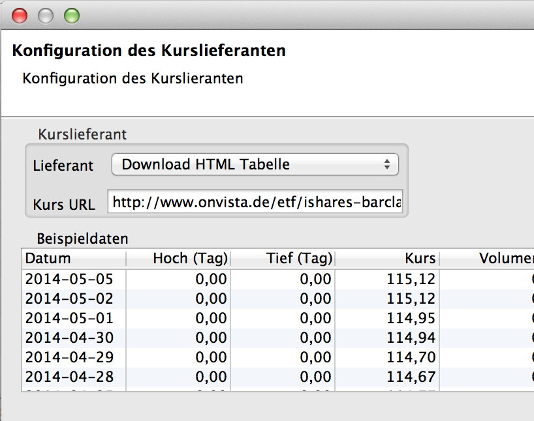Select the Kurs value 114,70
This screenshot has width=534, height=421.
[x=410, y=358]
